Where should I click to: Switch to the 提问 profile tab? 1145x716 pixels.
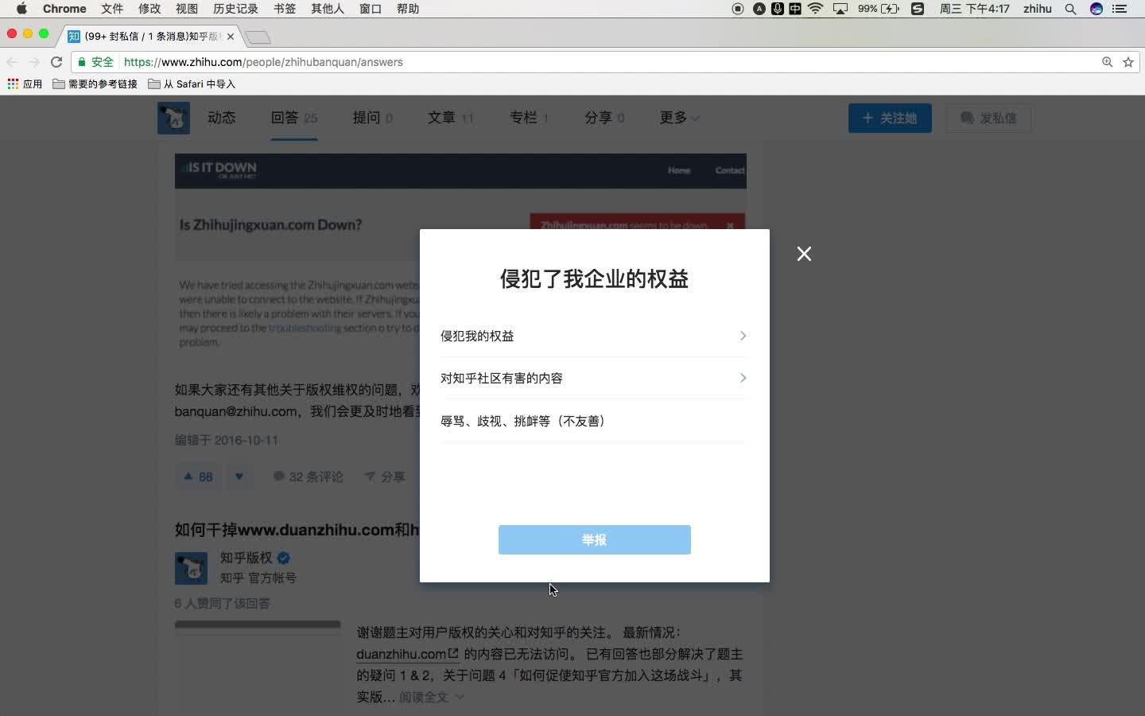click(x=372, y=118)
